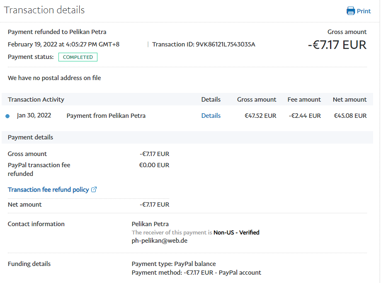Screen dimensions: 381x283
Task: Click the Transaction details page heading
Action: (44, 10)
